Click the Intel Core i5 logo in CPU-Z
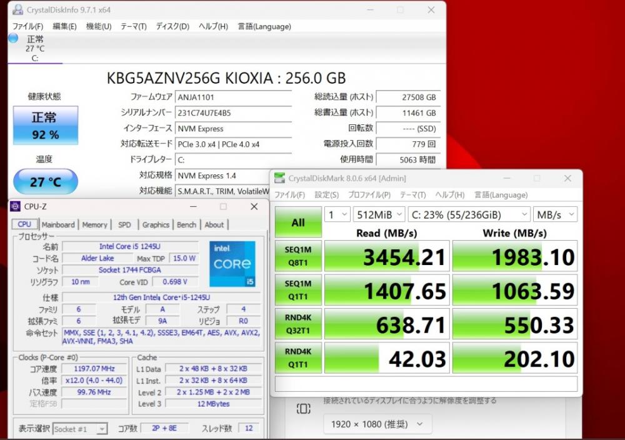The width and height of the screenshot is (625, 440). (x=232, y=264)
